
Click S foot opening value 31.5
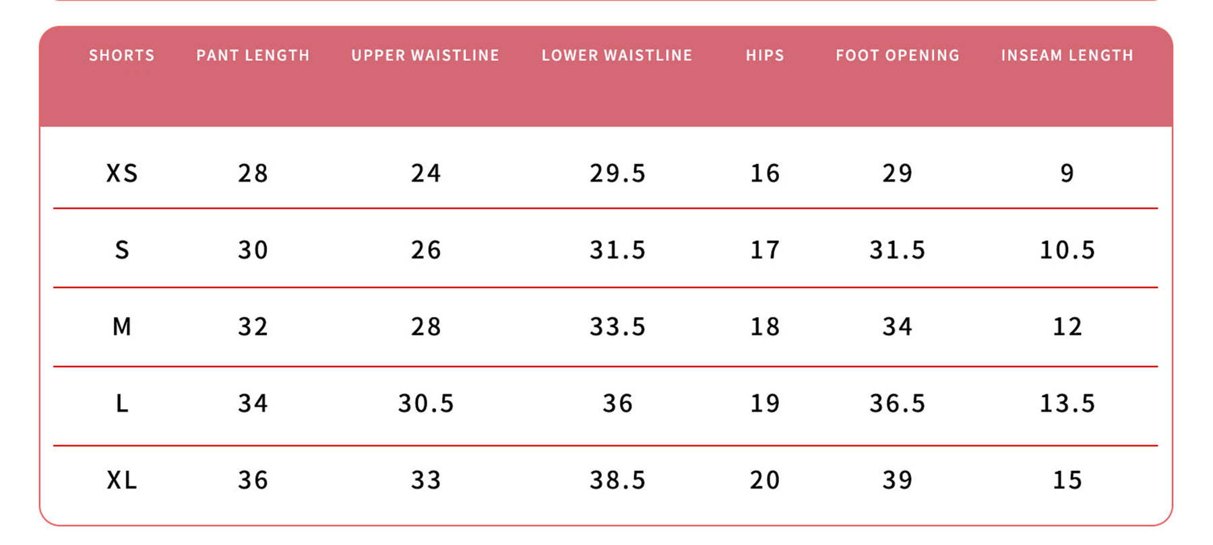[x=898, y=250]
